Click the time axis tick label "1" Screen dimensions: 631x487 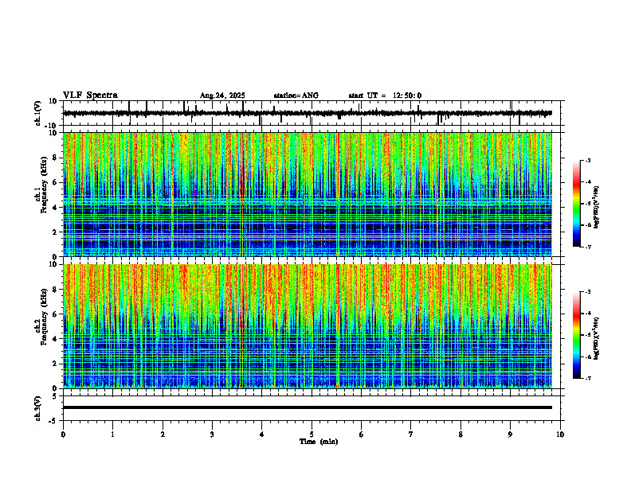(x=112, y=434)
